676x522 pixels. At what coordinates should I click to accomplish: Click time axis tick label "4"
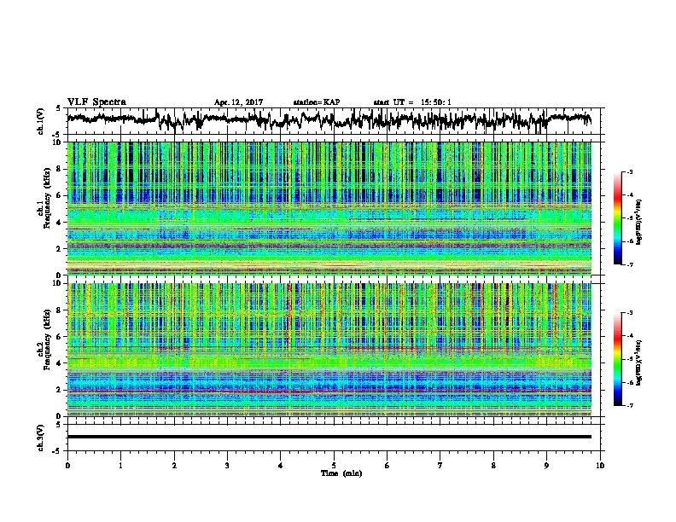tap(281, 466)
